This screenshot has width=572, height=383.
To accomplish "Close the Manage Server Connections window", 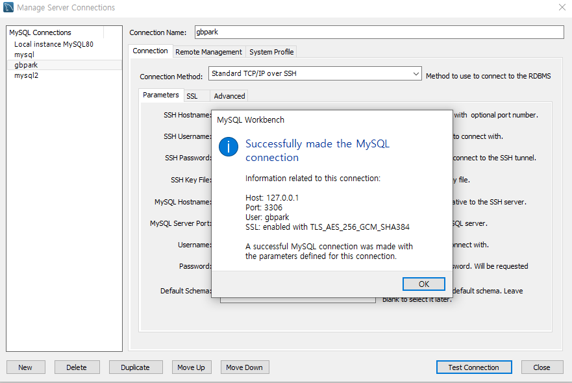I will [x=562, y=7].
